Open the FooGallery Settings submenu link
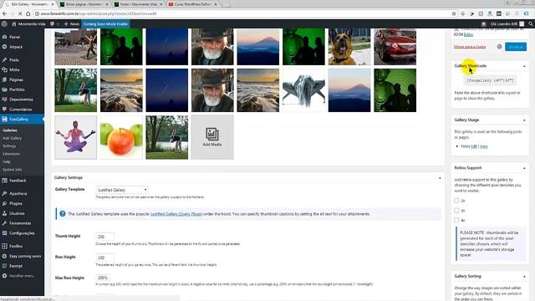 (9, 146)
